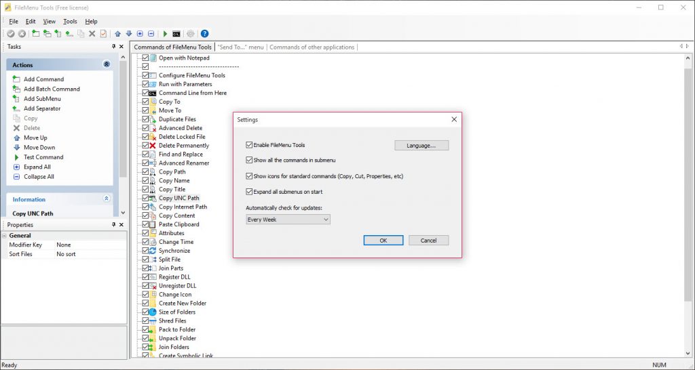This screenshot has height=370, width=695.
Task: Collapse the Information section chevron
Action: click(x=107, y=199)
